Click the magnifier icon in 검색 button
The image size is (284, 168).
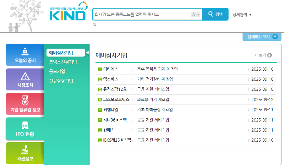point(210,14)
